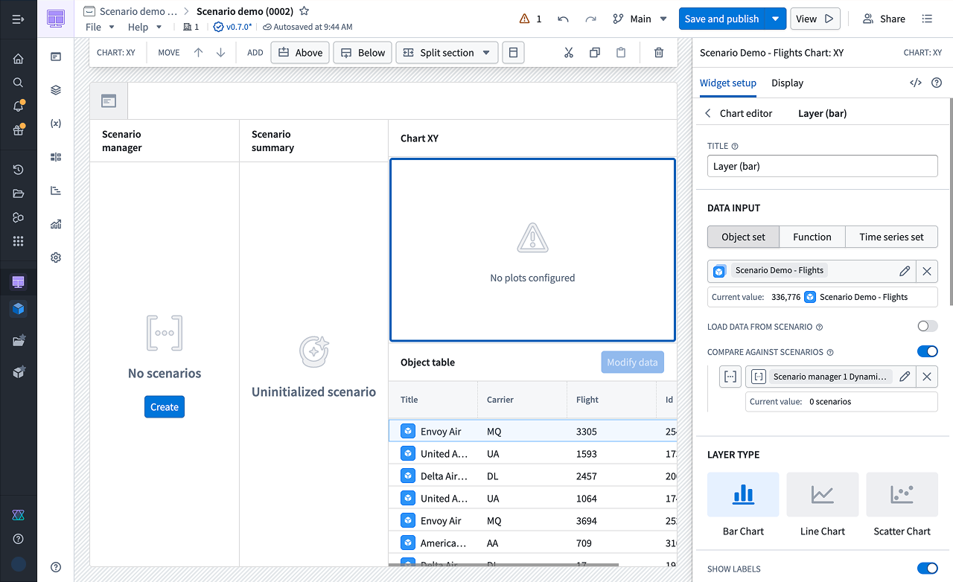Image resolution: width=953 pixels, height=582 pixels.
Task: Undo the last change
Action: pos(563,19)
